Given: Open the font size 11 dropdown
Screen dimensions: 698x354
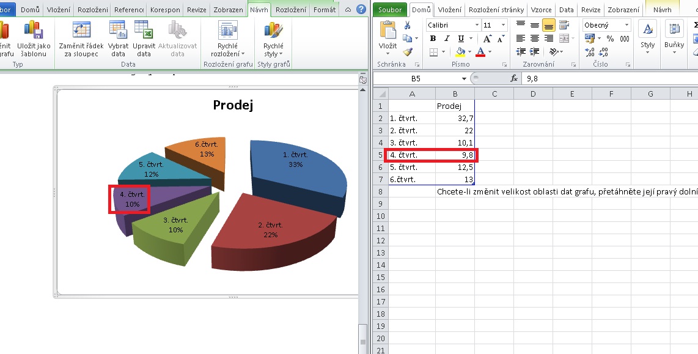Looking at the screenshot, I should (x=503, y=25).
